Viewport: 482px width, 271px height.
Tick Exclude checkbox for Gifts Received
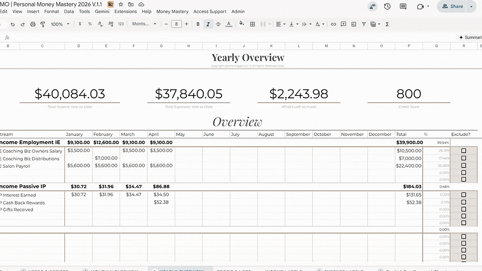point(463,209)
